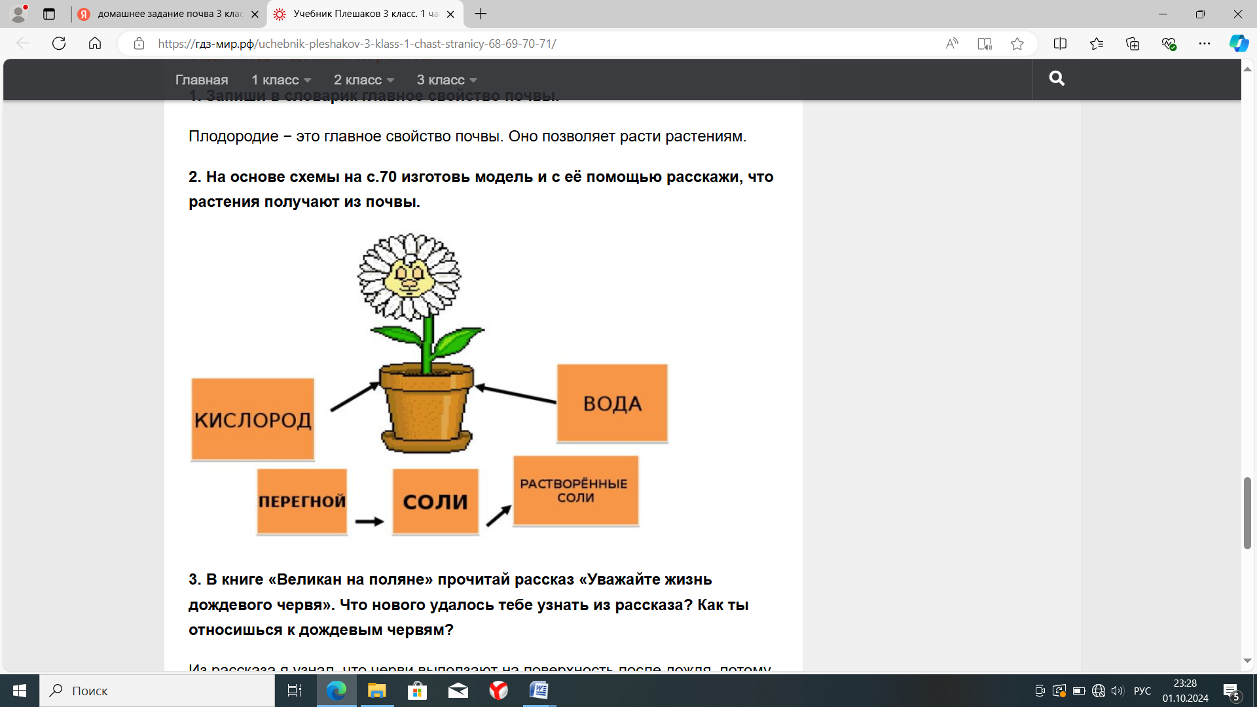Image resolution: width=1257 pixels, height=707 pixels.
Task: Click the site search magnifier icon
Action: click(1057, 79)
